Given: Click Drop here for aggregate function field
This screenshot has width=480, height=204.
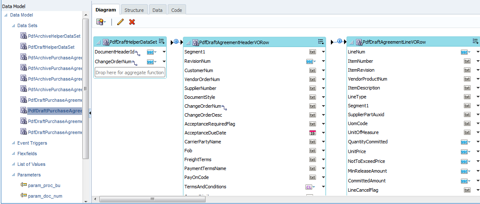Looking at the screenshot, I should [130, 73].
